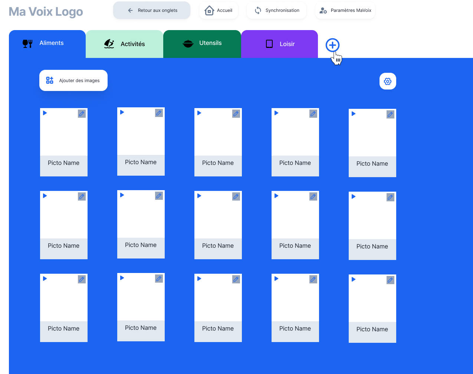The height and width of the screenshot is (374, 473).
Task: Play the third picto in the first row
Action: [x=199, y=113]
